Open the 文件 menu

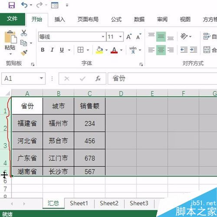click(13, 19)
